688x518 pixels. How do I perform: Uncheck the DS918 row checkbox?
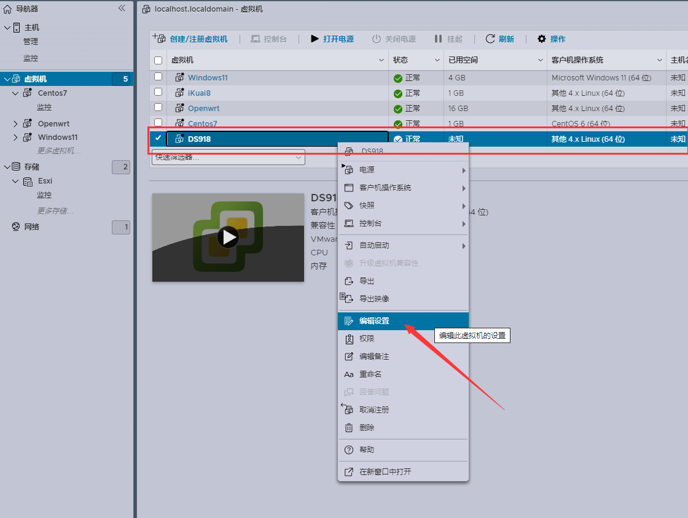click(158, 138)
